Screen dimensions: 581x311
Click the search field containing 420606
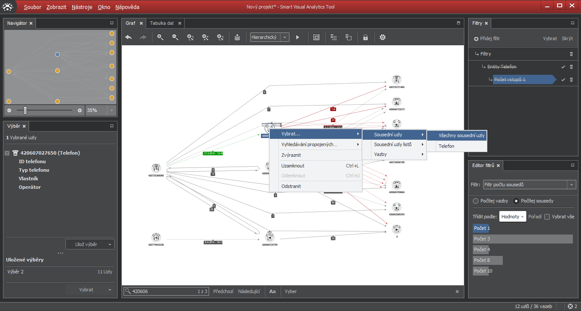pos(162,291)
